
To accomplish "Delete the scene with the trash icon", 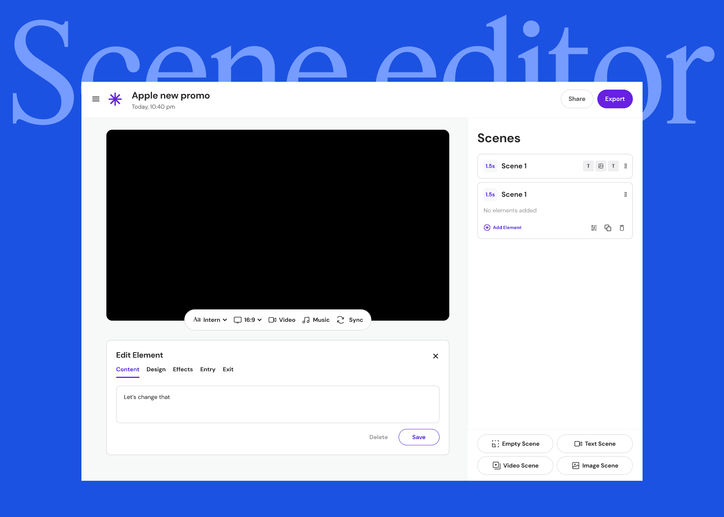I will (x=622, y=228).
